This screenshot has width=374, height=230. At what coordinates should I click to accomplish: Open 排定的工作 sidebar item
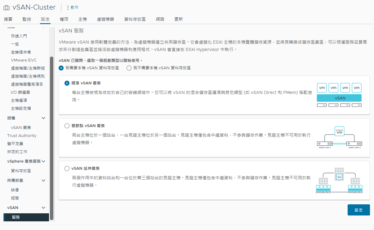click(x=17, y=151)
